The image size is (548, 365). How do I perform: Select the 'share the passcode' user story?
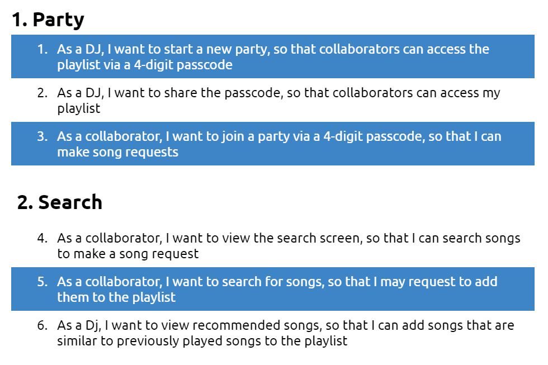click(x=273, y=100)
